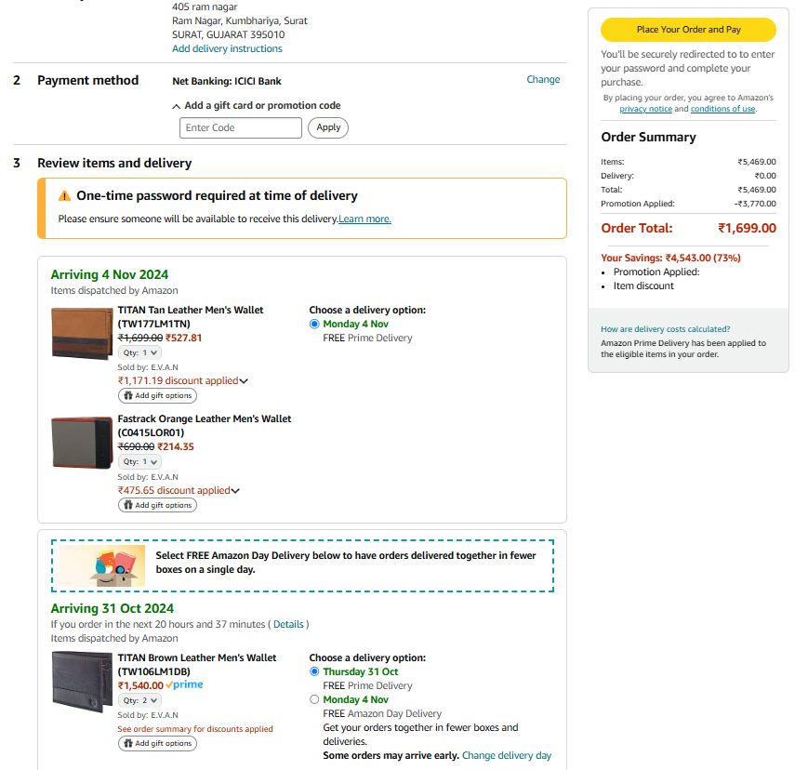808x770 pixels.
Task: Change quantity of TITAN Brown wallet
Action: click(139, 701)
